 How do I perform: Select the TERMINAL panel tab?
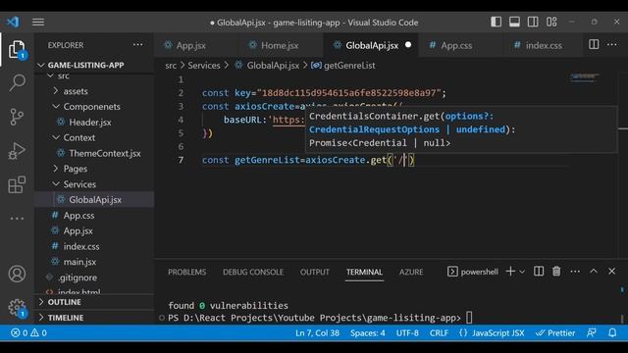coord(364,273)
